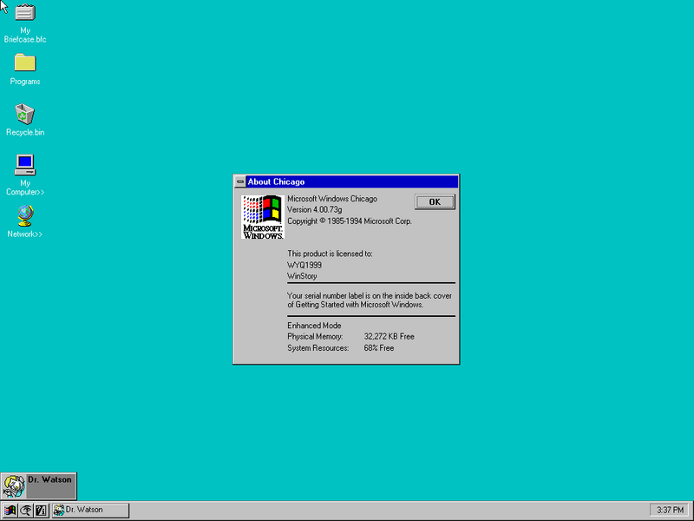Click the Help question-mark taskbar button
Viewport: 694px width, 521px height.
tap(41, 511)
